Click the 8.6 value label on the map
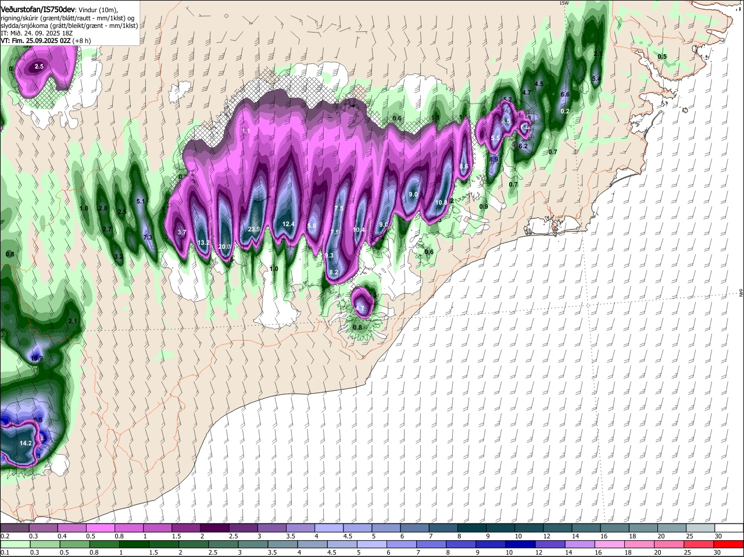The width and height of the screenshot is (744, 557). coord(464,166)
